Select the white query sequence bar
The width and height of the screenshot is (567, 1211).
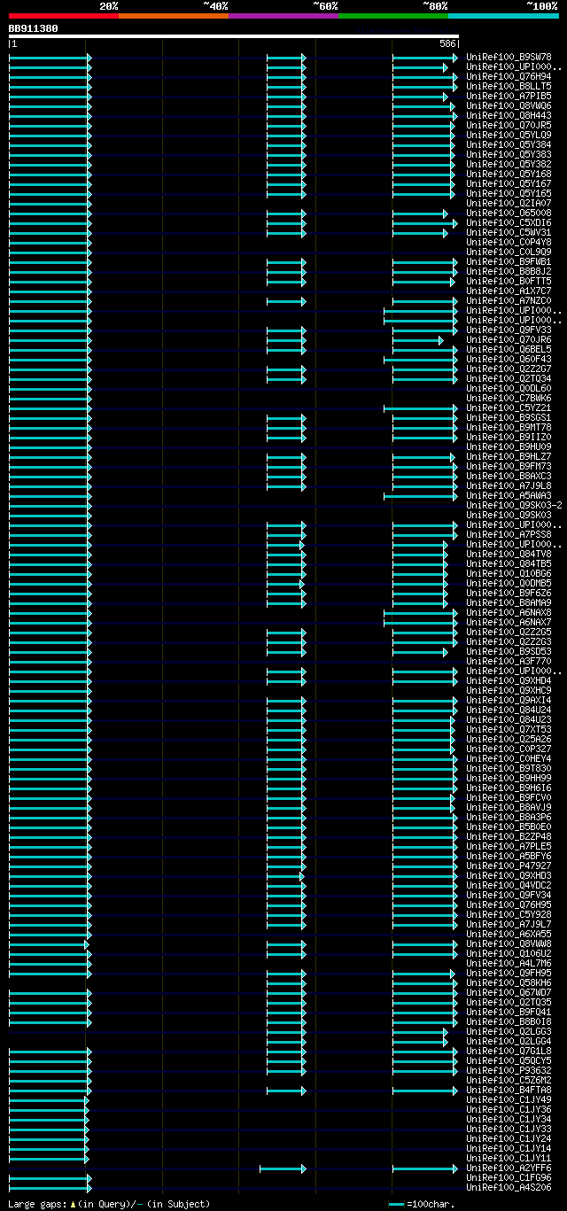point(234,36)
